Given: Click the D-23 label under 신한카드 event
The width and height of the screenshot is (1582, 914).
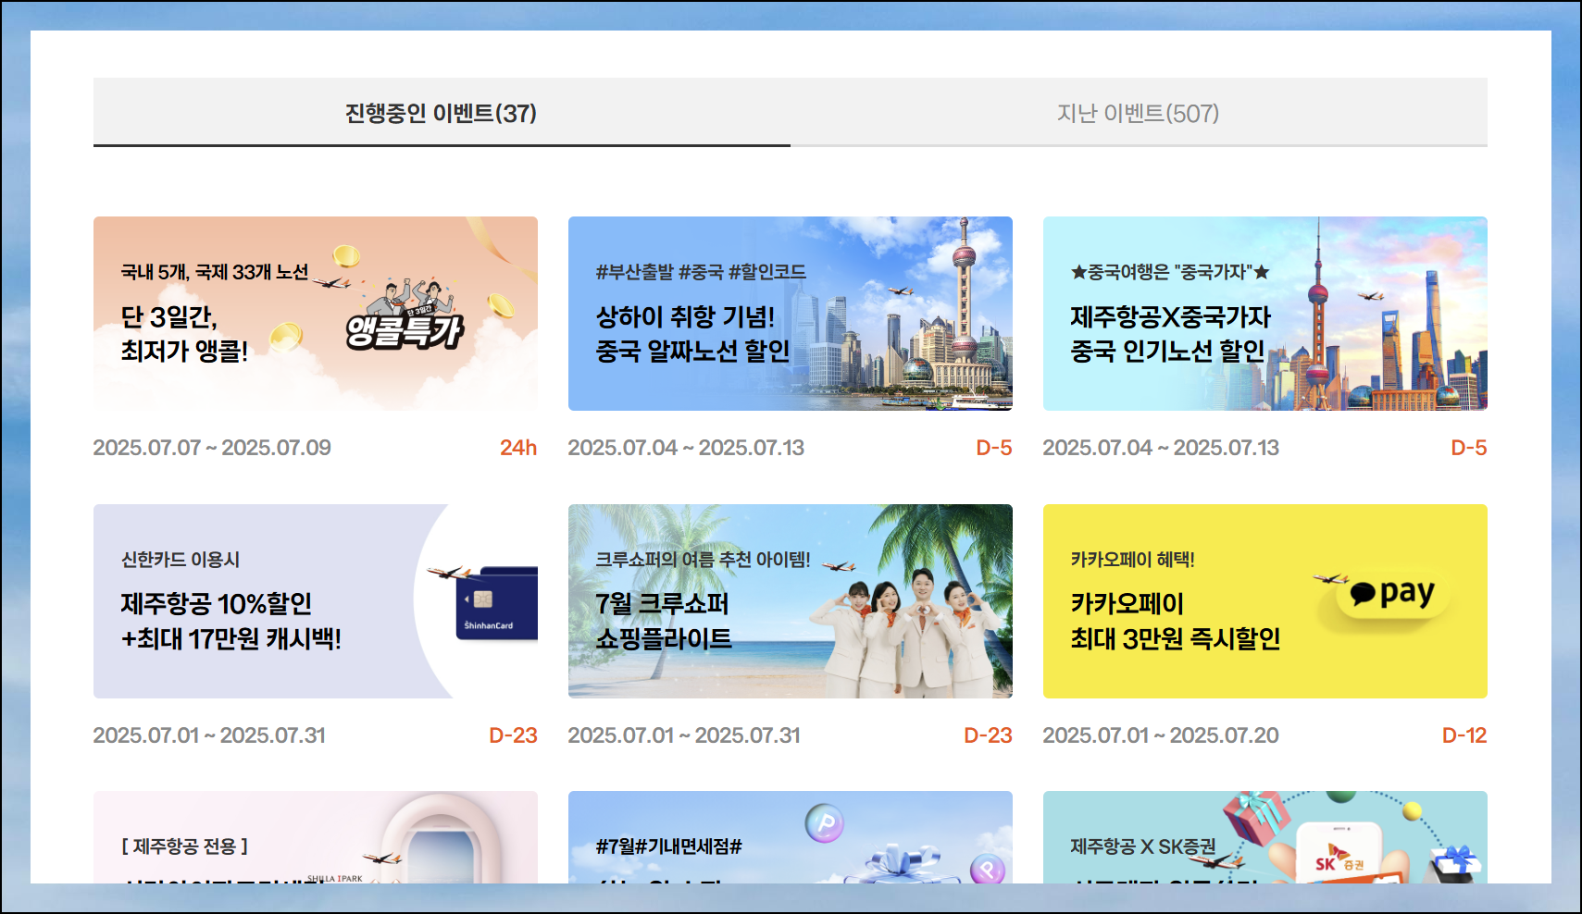Looking at the screenshot, I should (x=513, y=735).
